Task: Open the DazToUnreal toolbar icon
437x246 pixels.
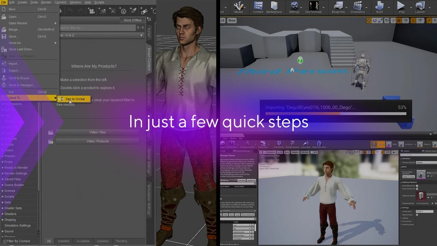Action: pyautogui.click(x=313, y=6)
